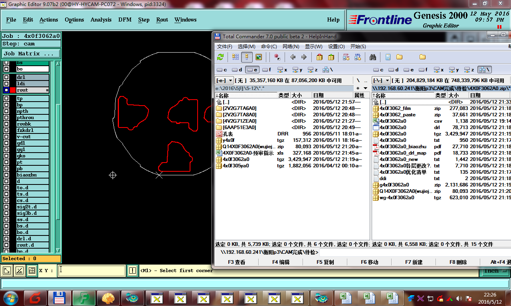This screenshot has width=511, height=306.
Task: Open file search with the binoculars icon
Action: pos(373,57)
